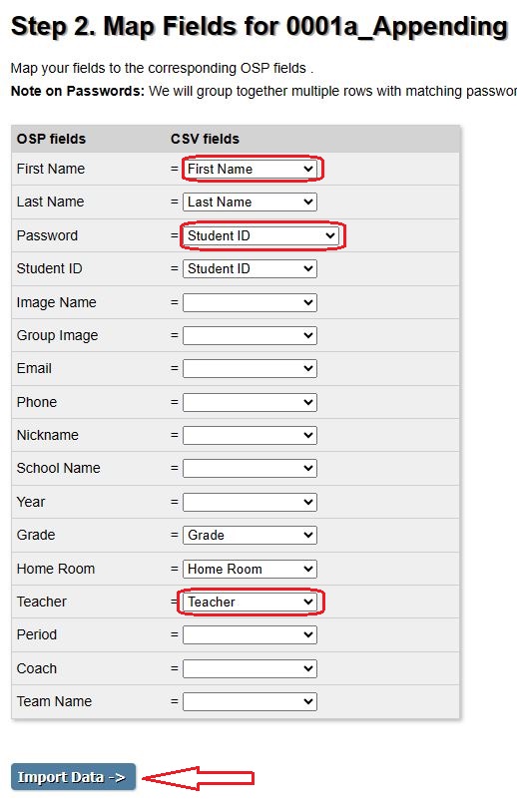Click the Password row dropdown arrow
The height and width of the screenshot is (808, 517).
tap(330, 236)
